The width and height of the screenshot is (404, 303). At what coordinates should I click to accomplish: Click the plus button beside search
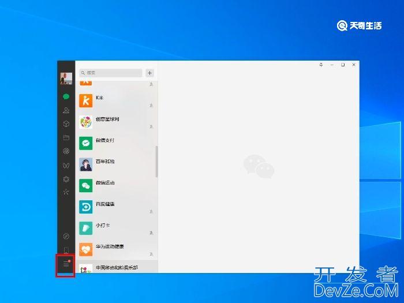[x=149, y=73]
